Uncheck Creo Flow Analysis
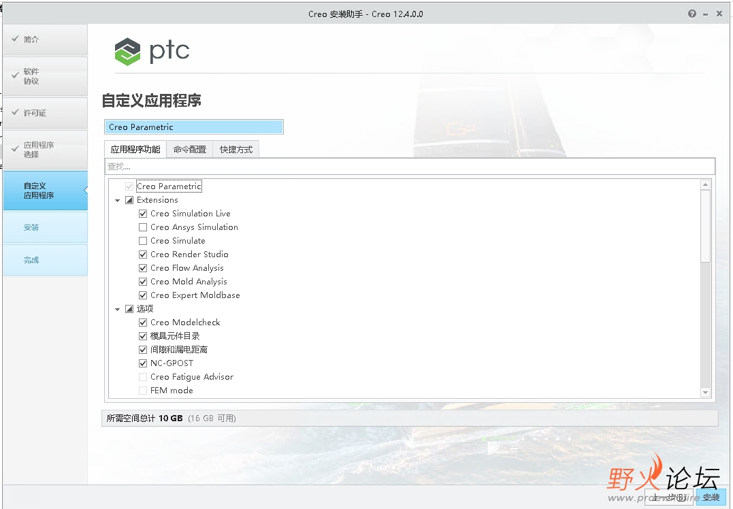Image resolution: width=733 pixels, height=509 pixels. (143, 268)
